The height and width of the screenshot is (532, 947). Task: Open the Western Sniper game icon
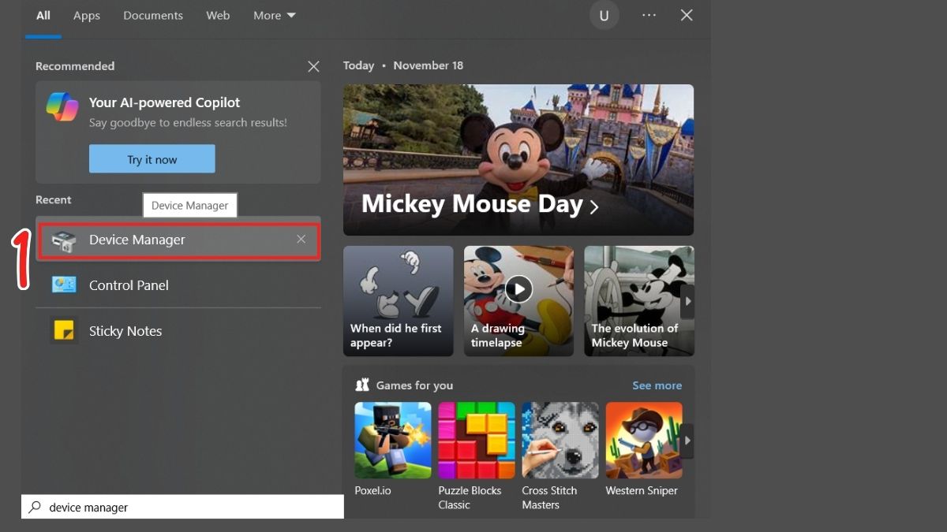tap(643, 440)
